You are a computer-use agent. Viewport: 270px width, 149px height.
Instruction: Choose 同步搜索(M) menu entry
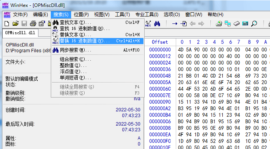98,50
